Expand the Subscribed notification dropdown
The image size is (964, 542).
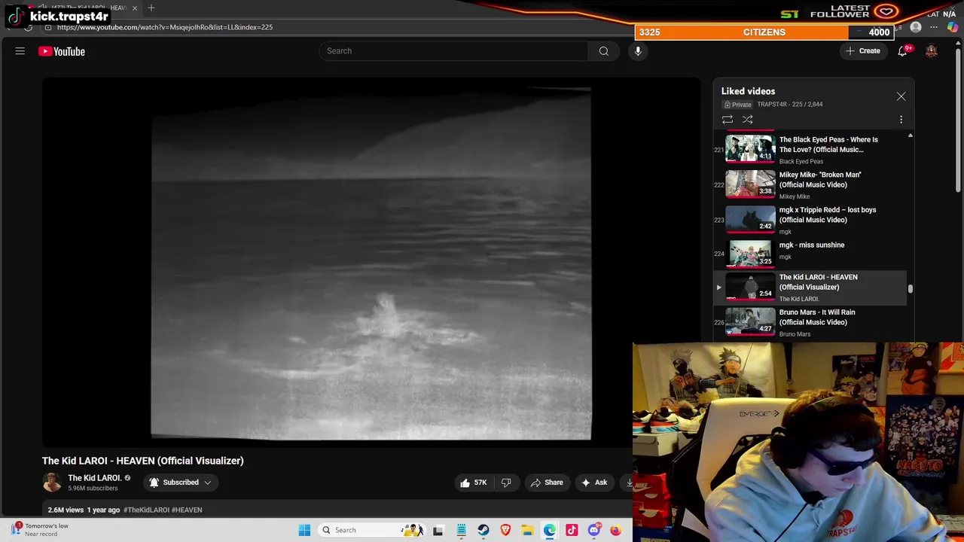180,483
